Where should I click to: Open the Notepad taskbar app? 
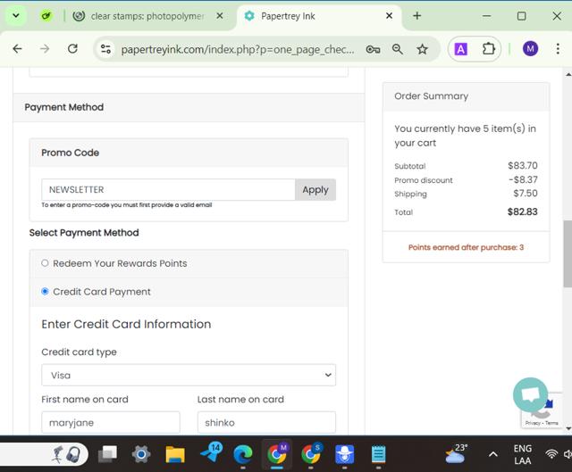pos(378,454)
